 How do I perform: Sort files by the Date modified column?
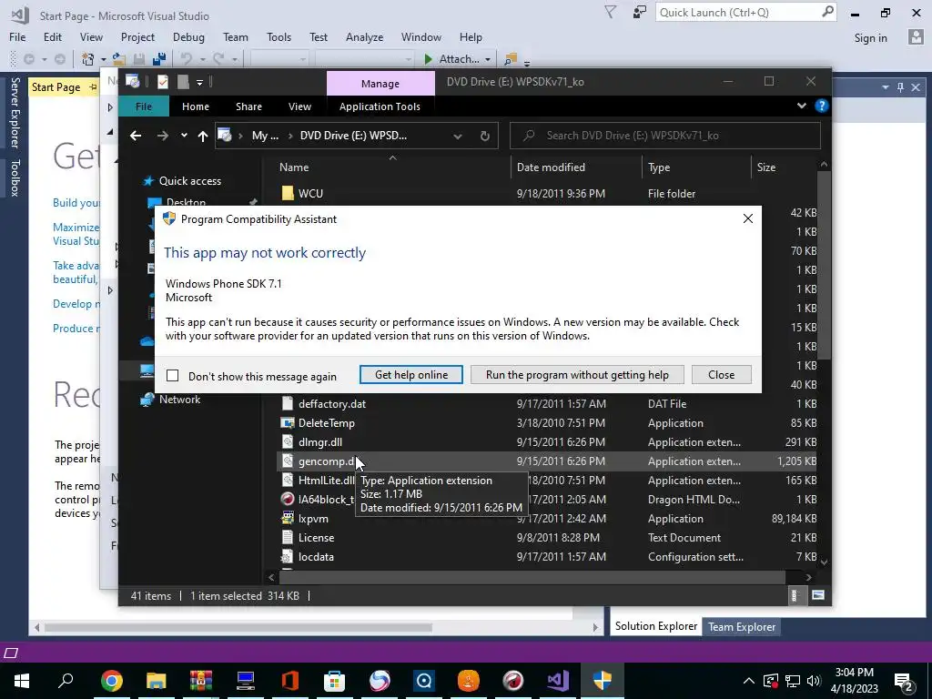coord(551,167)
